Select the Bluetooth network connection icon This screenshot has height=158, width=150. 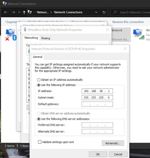pos(11,35)
